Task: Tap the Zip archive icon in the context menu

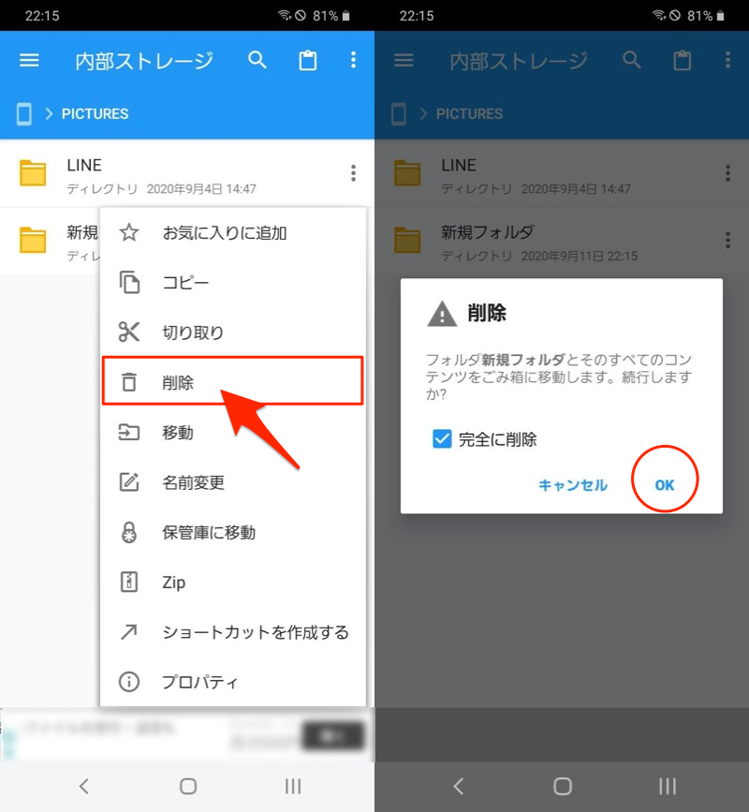Action: 129,583
